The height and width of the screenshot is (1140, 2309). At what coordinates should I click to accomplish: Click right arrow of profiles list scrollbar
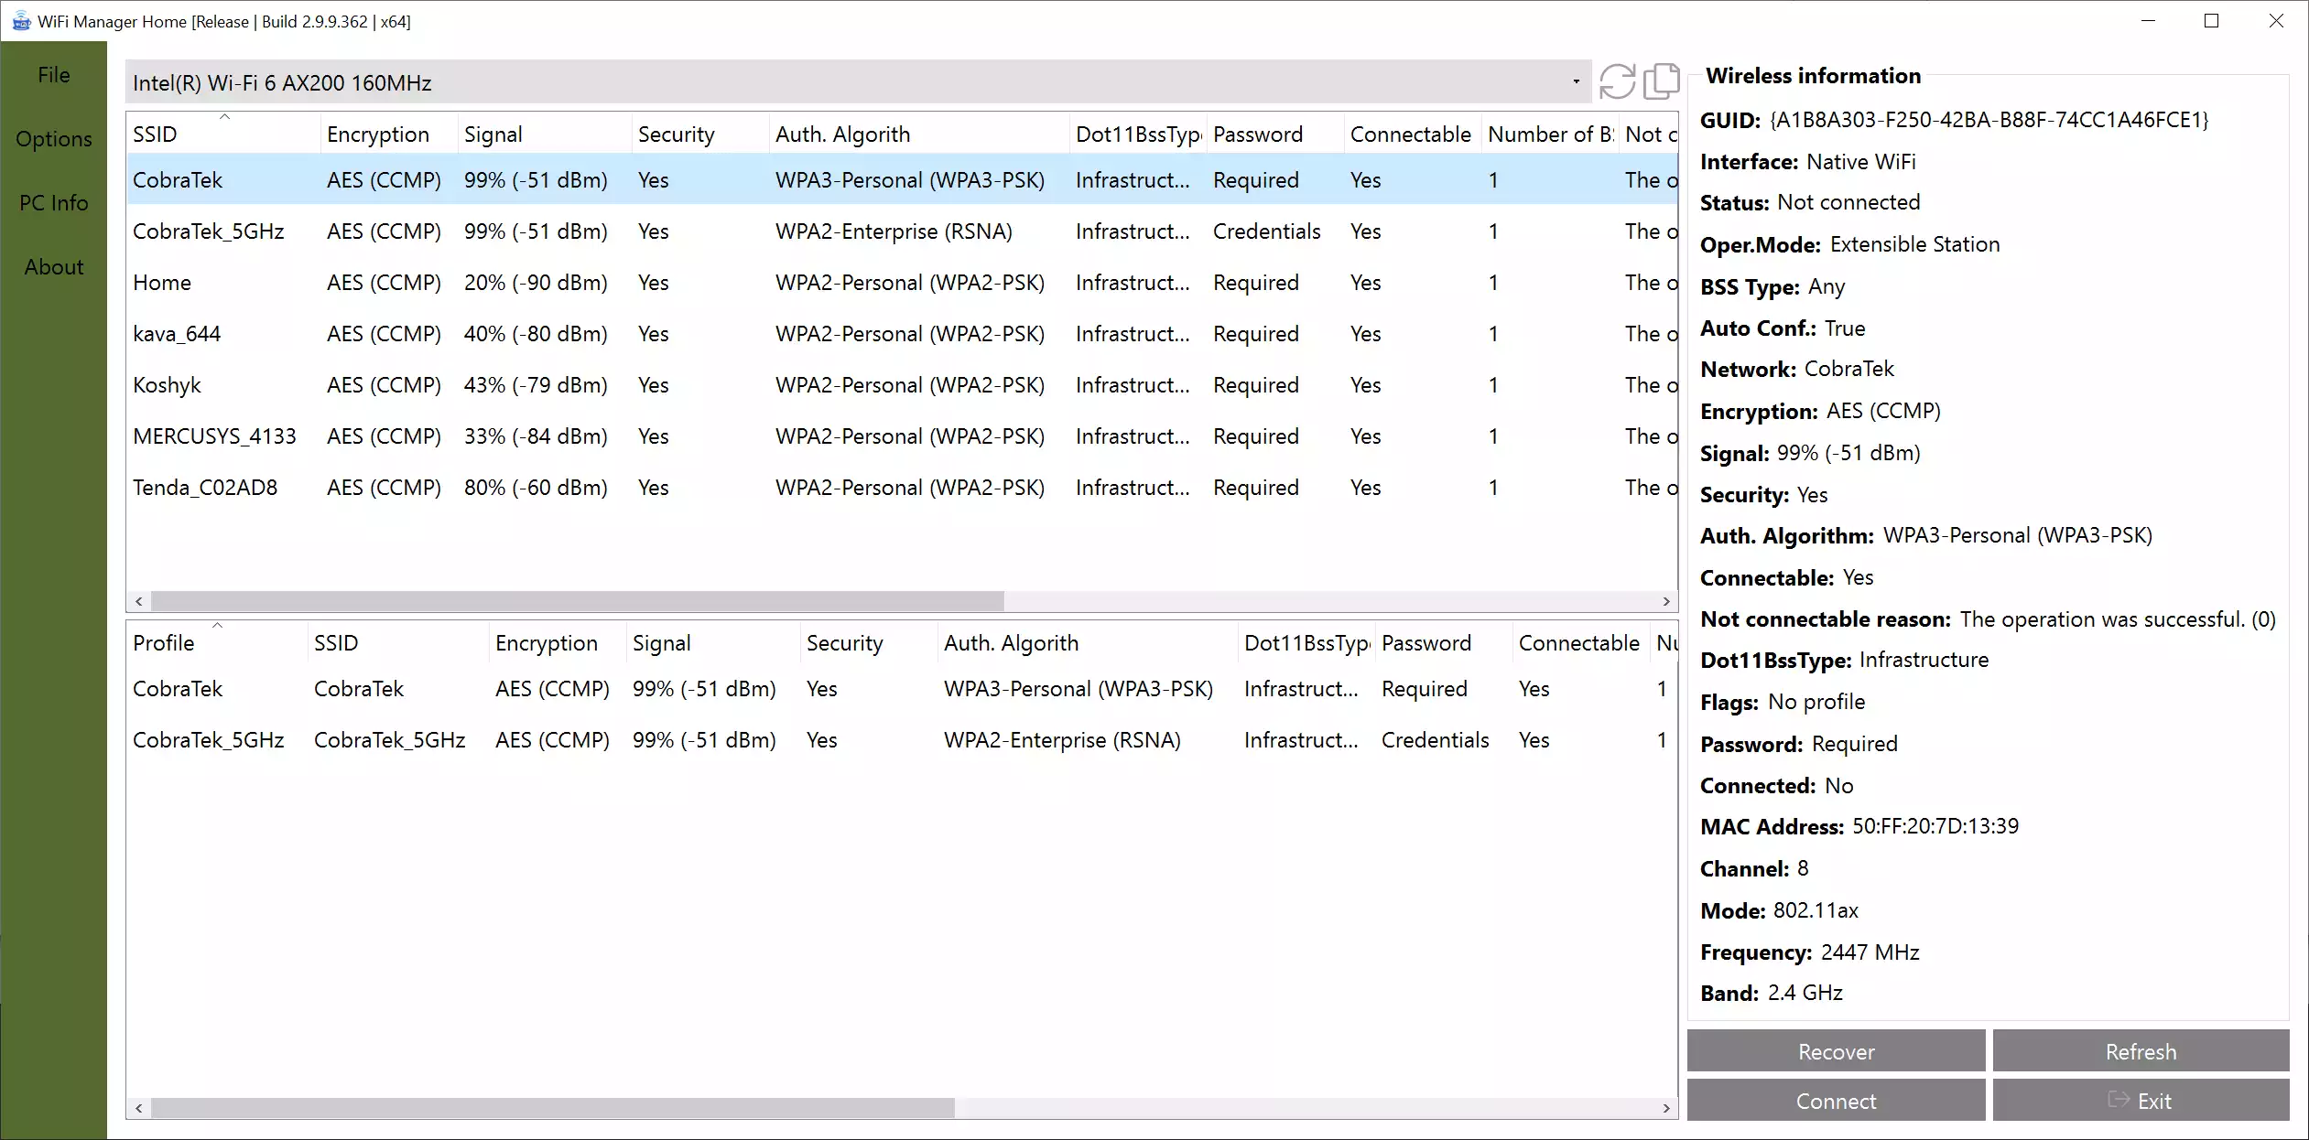pos(1666,1108)
